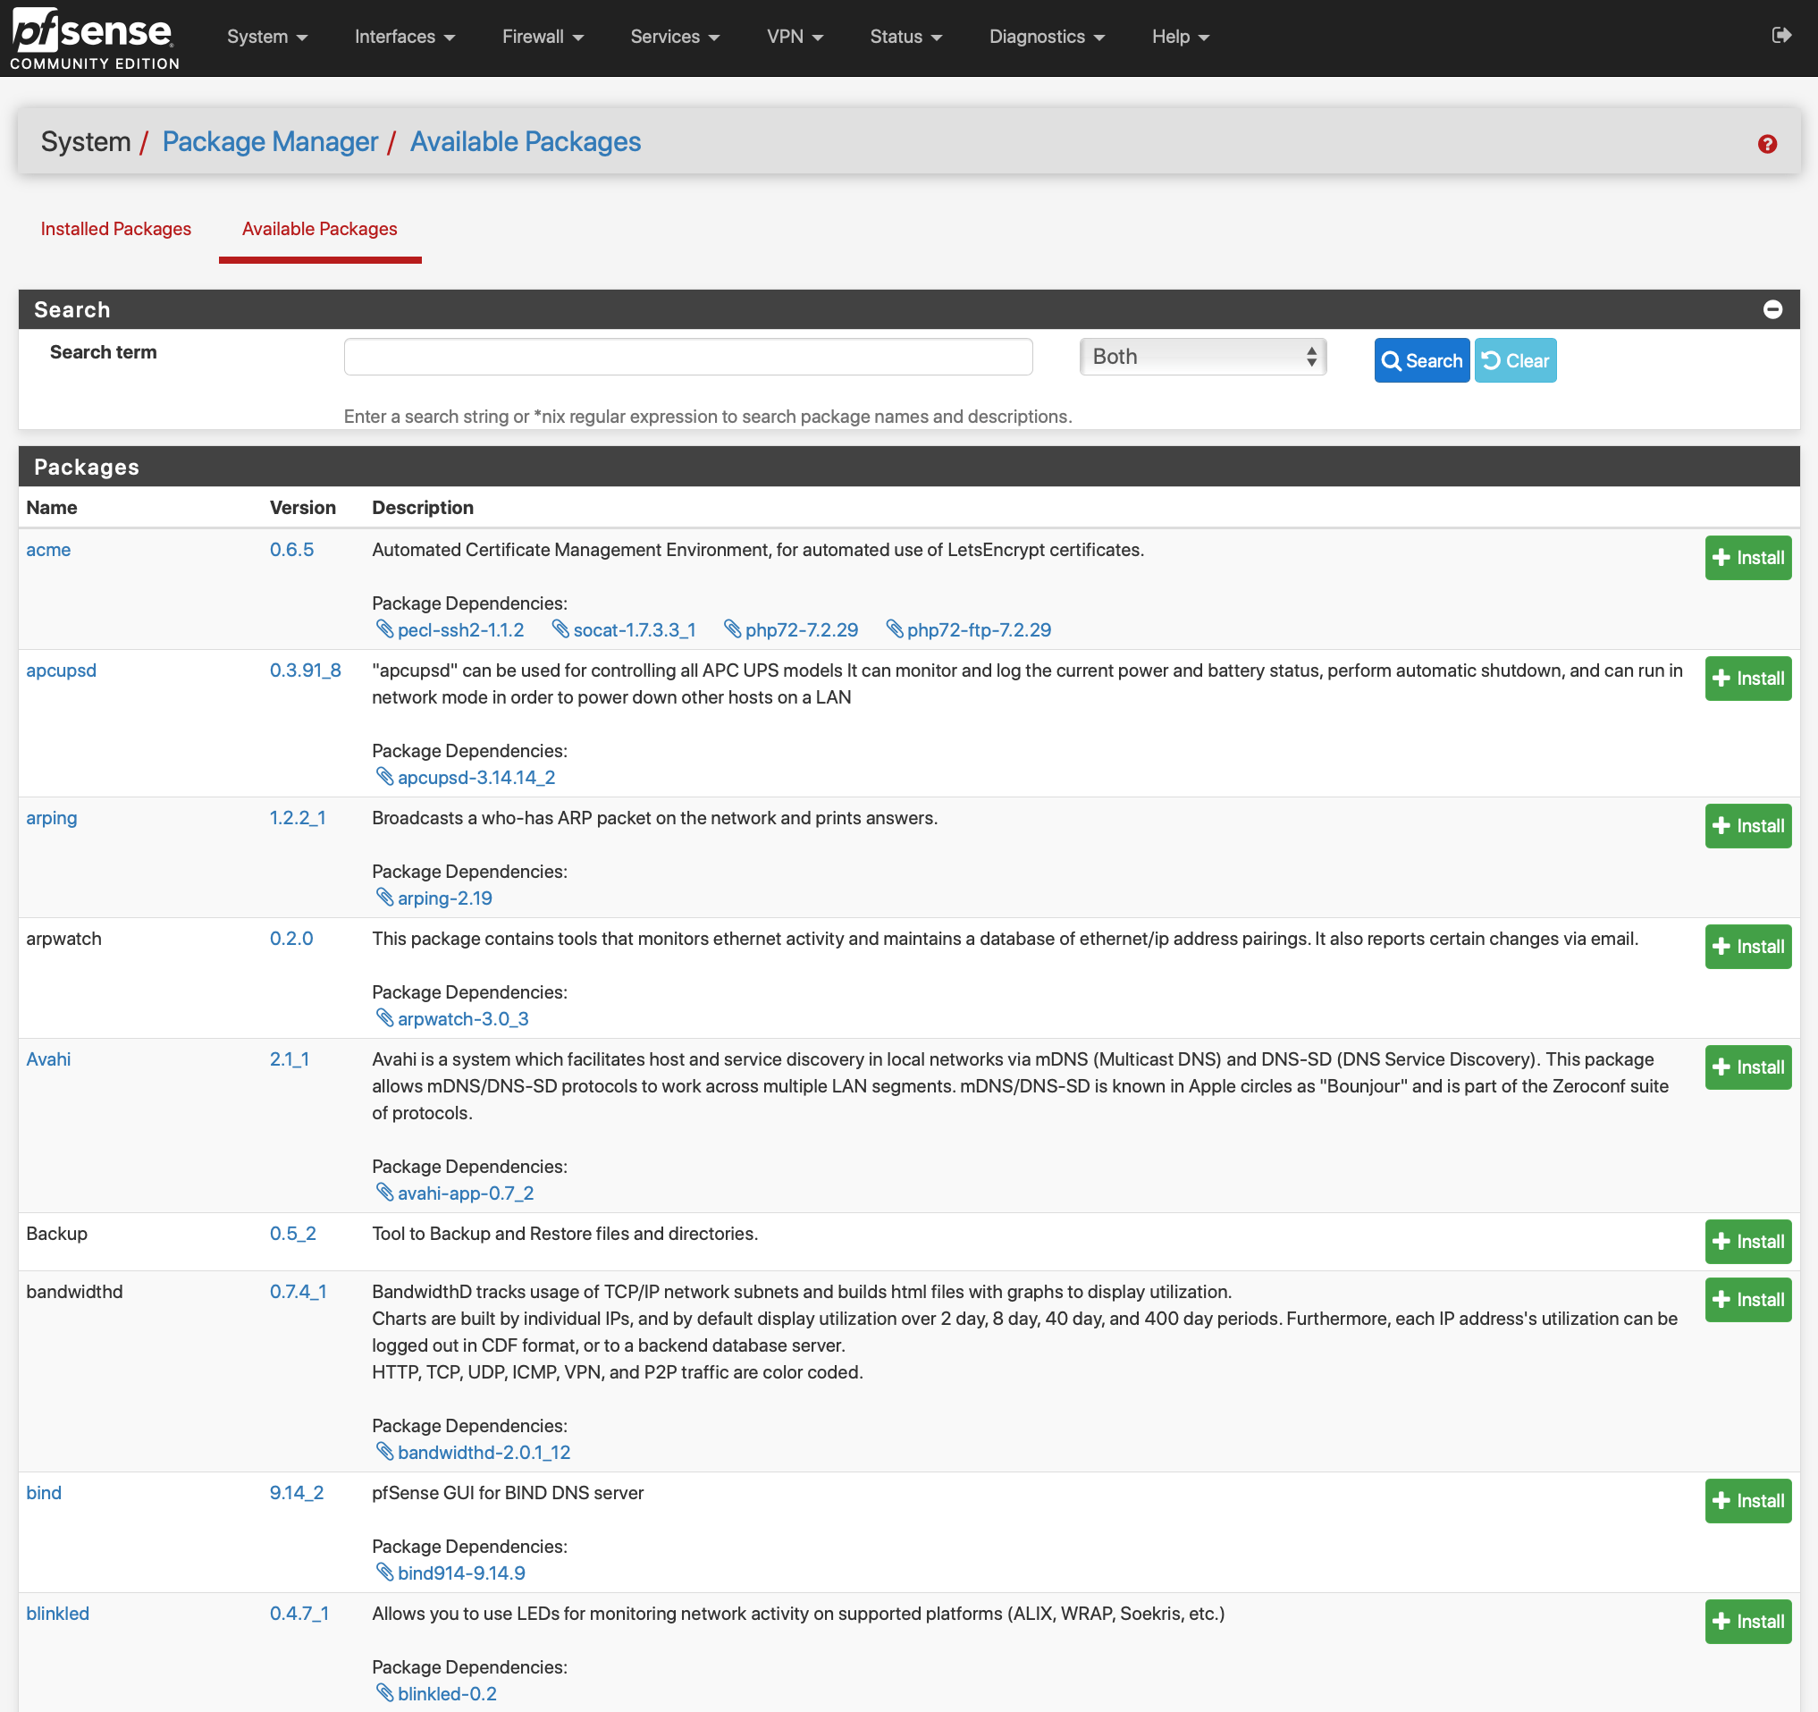
Task: Click the paperclip icon beside arping-2.19
Action: tap(384, 898)
